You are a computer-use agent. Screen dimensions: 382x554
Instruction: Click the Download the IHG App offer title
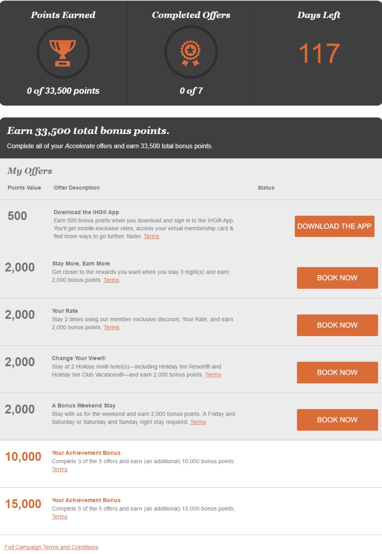[x=86, y=212]
